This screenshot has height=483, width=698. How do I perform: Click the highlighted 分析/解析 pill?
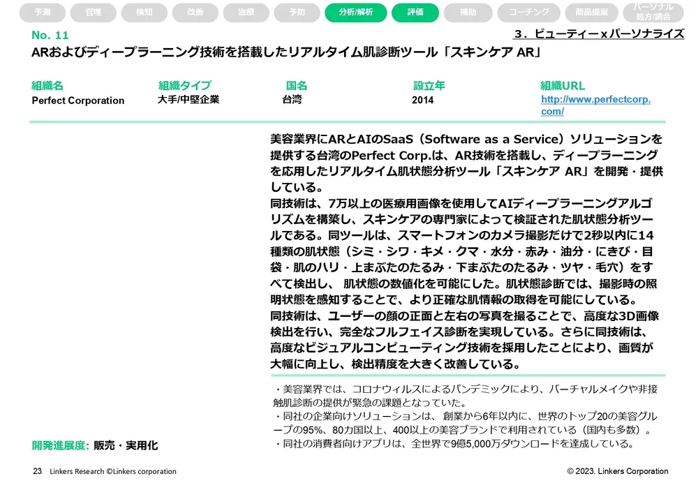355,12
